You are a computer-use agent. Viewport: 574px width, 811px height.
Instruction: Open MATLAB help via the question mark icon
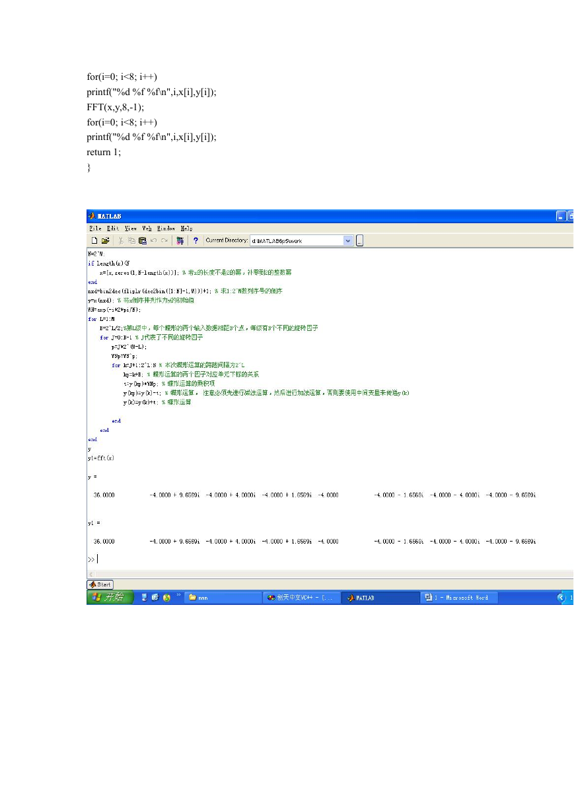(196, 241)
